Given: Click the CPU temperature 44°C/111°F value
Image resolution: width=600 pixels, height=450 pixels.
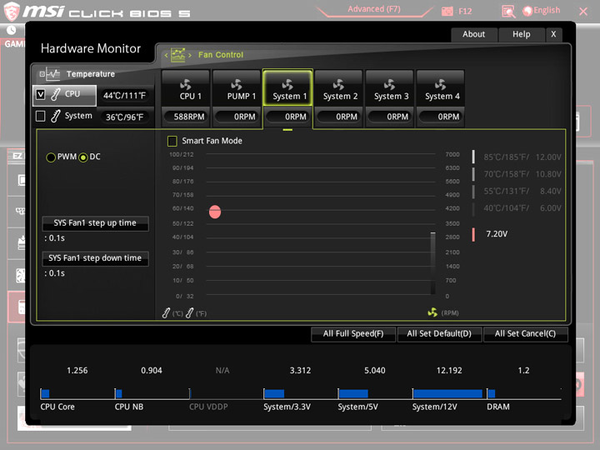Looking at the screenshot, I should [124, 96].
